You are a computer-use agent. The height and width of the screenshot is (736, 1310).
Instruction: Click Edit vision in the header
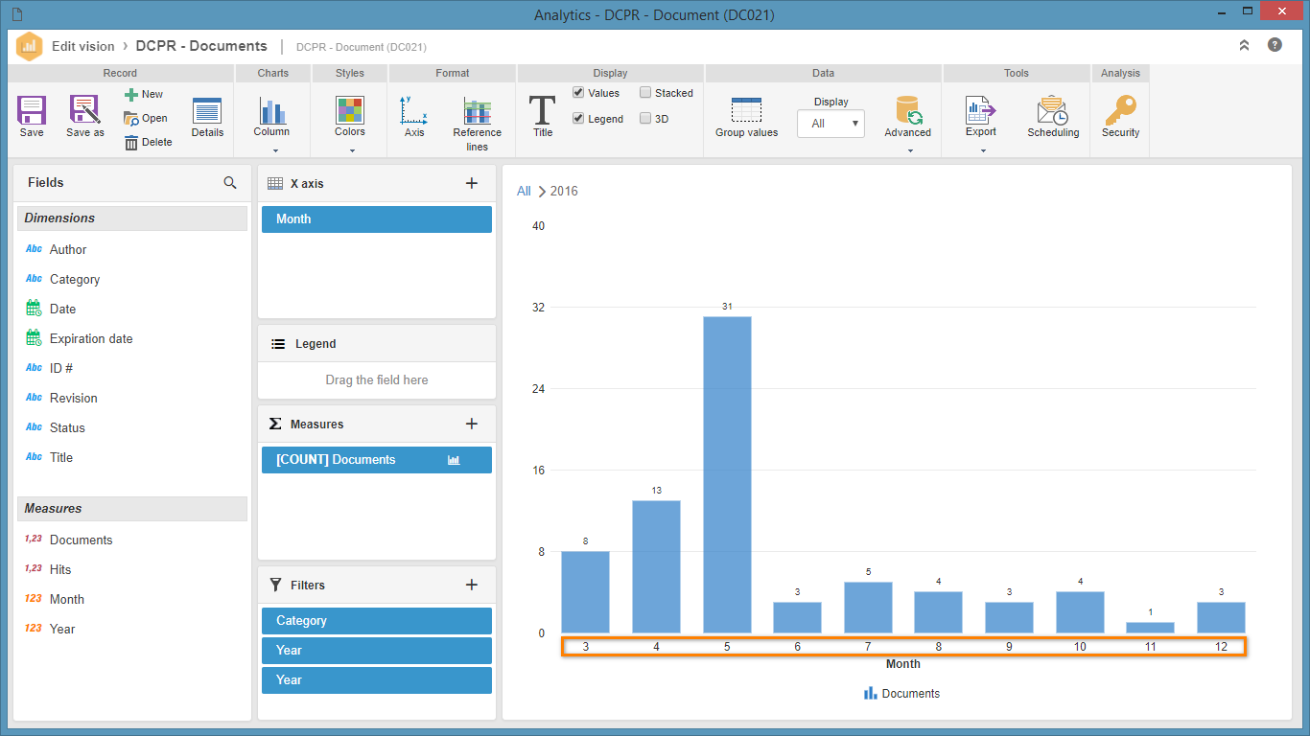82,46
